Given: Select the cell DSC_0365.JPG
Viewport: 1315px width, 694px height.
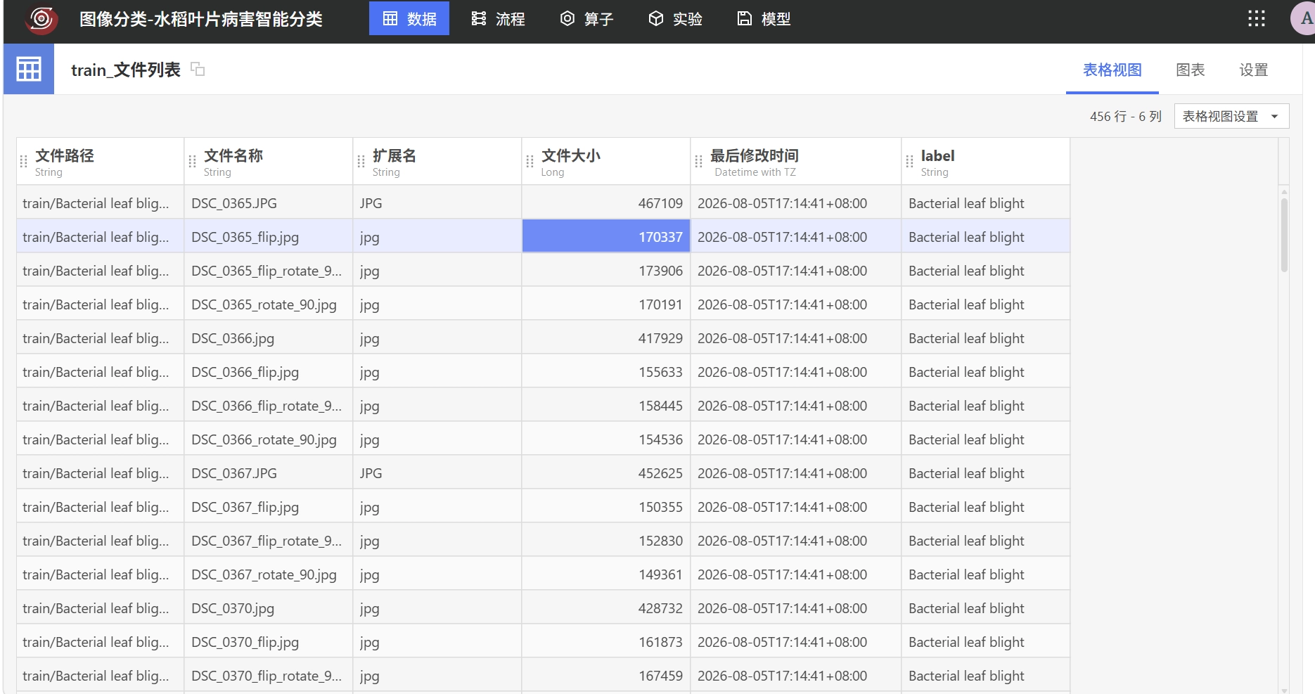Looking at the screenshot, I should point(269,203).
